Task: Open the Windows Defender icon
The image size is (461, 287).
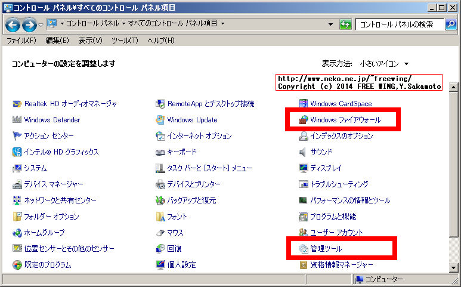Action: (x=17, y=120)
